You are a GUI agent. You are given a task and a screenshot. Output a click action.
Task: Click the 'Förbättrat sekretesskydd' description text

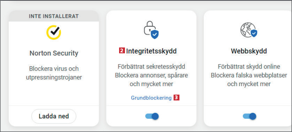pos(151,67)
